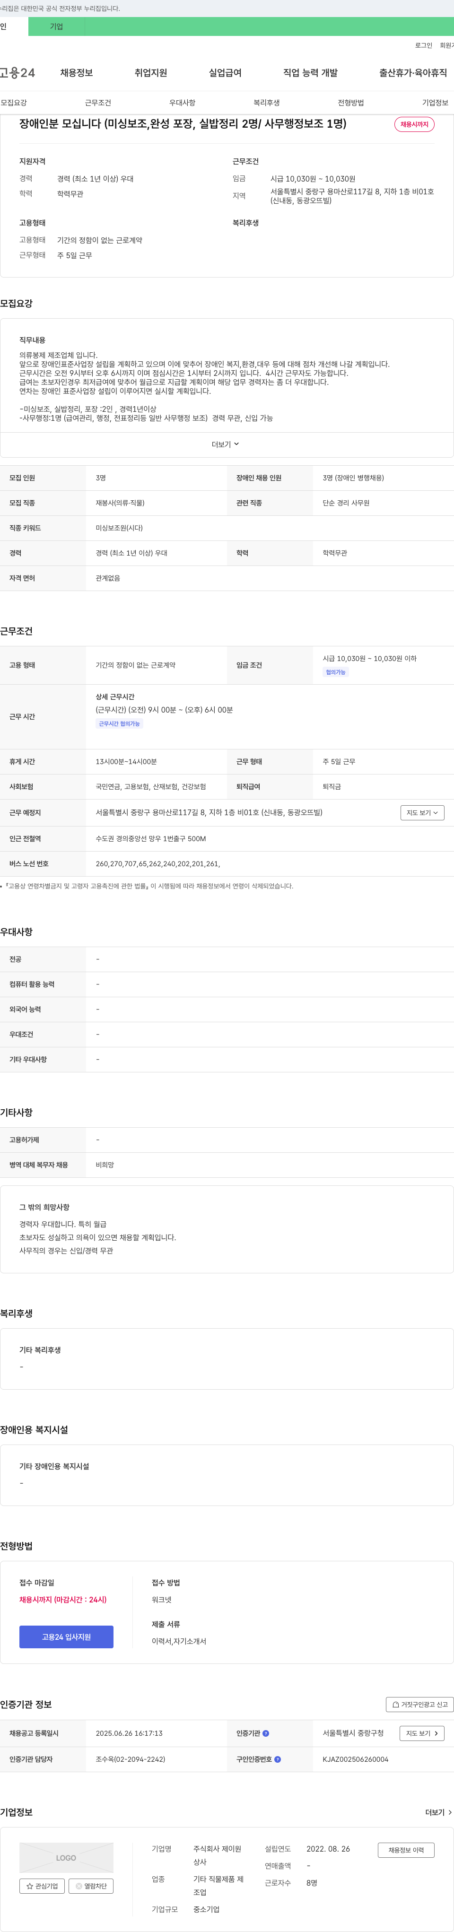Click the 채용시까지 badge

pyautogui.click(x=414, y=124)
